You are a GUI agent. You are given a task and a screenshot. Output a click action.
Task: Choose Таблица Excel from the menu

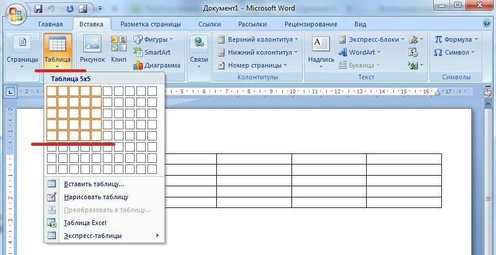coord(105,223)
